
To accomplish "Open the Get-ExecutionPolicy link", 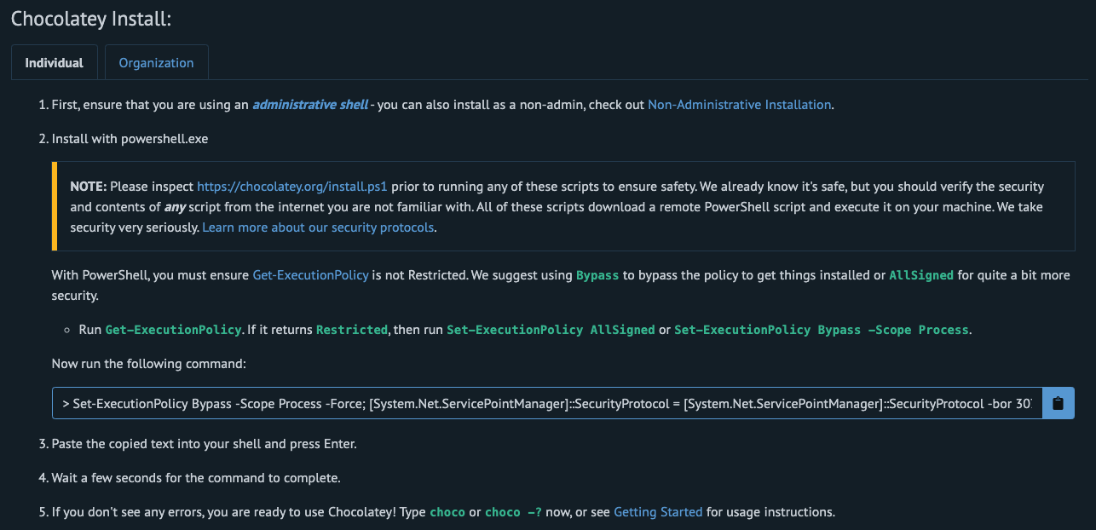I will [x=310, y=275].
